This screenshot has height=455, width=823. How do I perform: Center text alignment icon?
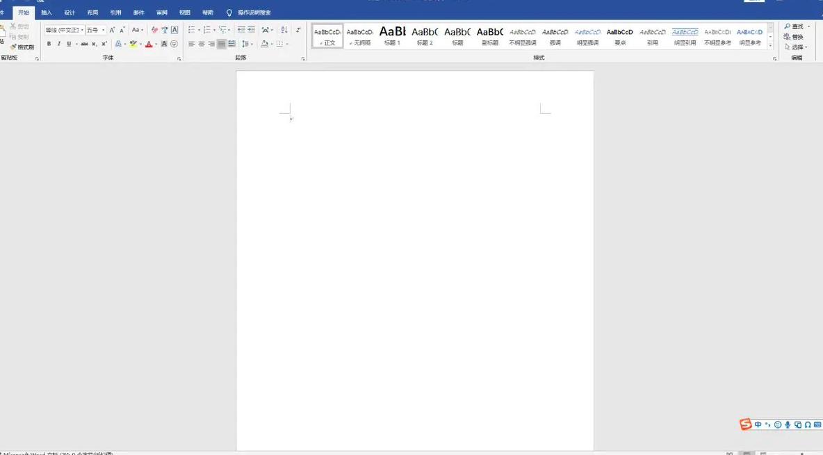pos(202,44)
